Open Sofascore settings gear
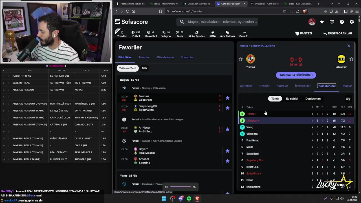361x203 pixels. (352, 22)
